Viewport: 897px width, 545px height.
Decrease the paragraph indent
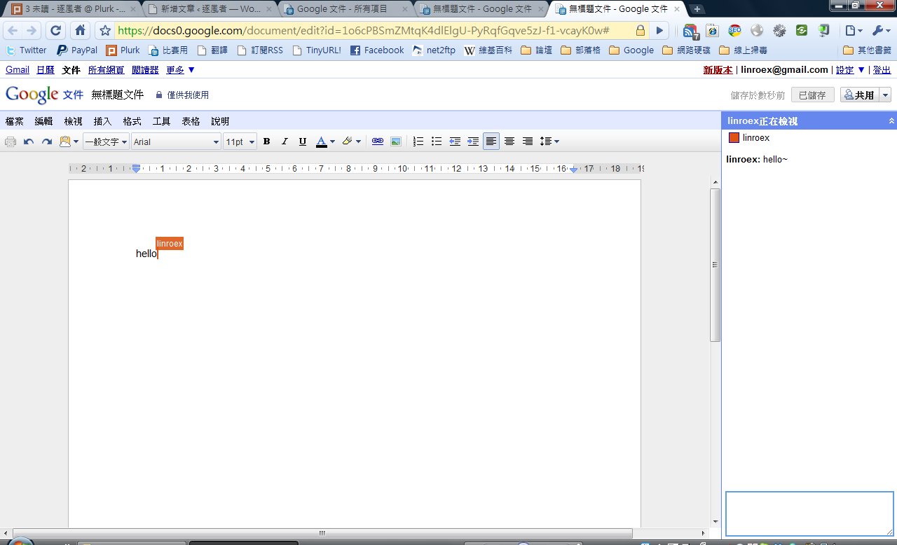[x=455, y=142]
